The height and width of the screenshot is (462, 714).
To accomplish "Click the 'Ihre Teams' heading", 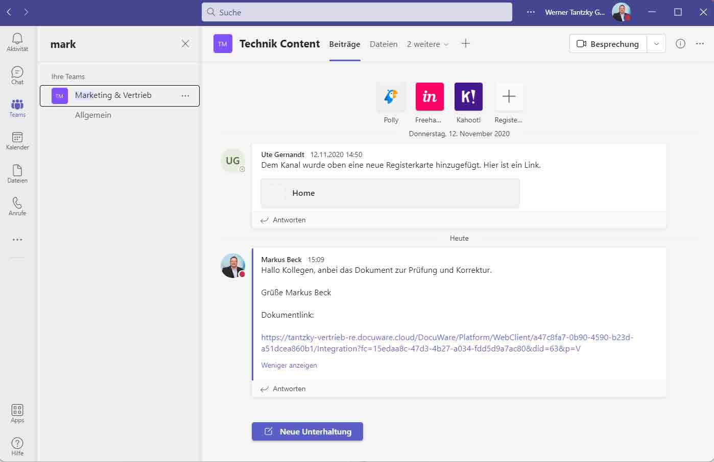I will click(68, 76).
